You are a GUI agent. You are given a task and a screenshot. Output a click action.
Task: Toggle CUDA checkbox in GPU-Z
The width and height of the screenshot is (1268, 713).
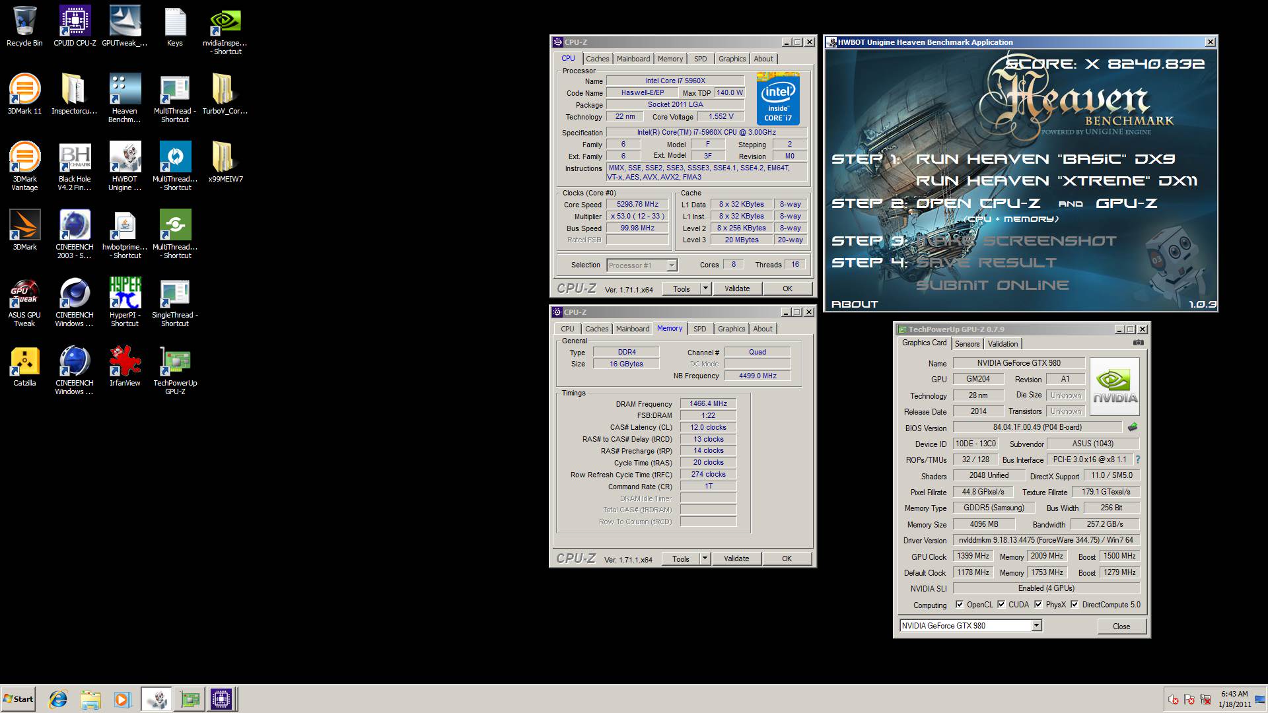point(1001,605)
